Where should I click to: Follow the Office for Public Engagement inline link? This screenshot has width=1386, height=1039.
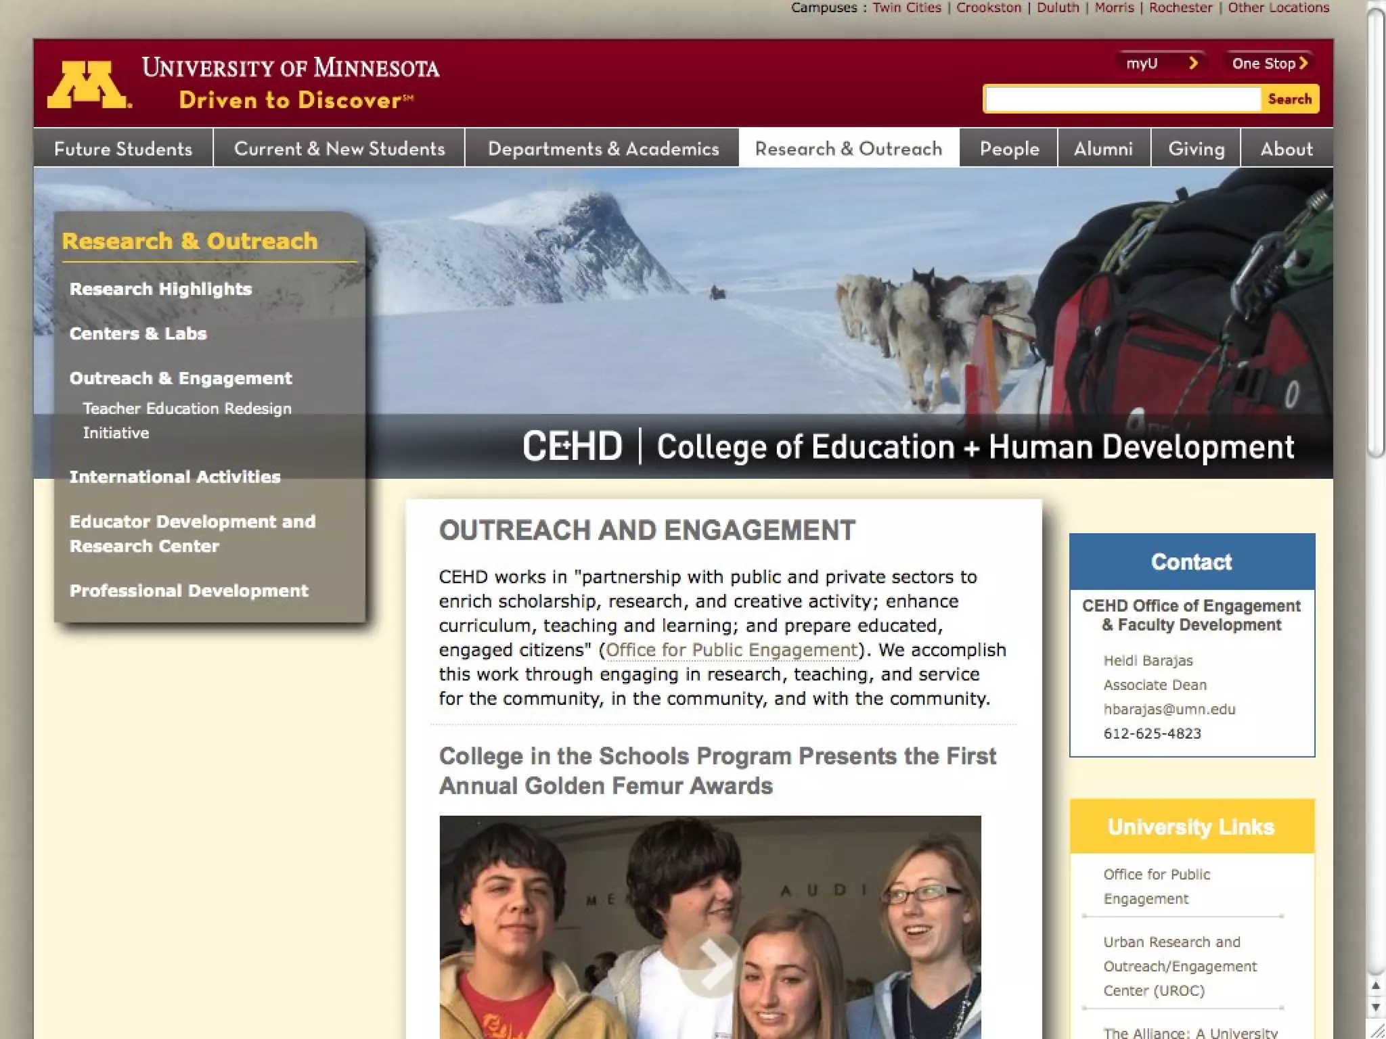732,650
